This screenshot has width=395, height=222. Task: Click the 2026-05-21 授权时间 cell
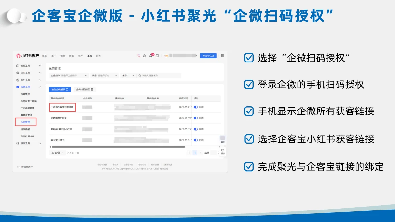[185, 107]
